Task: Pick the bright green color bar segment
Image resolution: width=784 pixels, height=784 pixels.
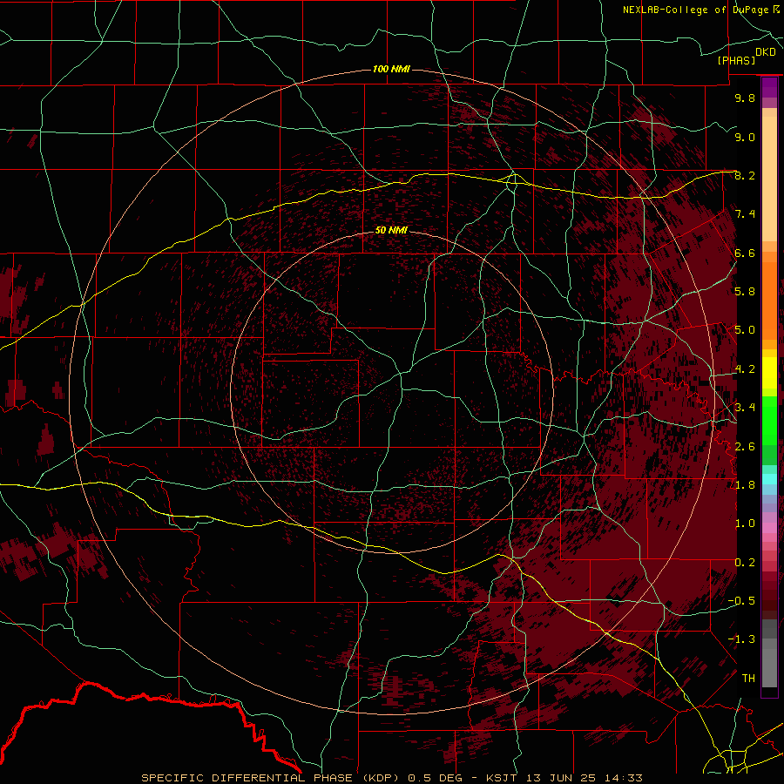Action: [769, 421]
